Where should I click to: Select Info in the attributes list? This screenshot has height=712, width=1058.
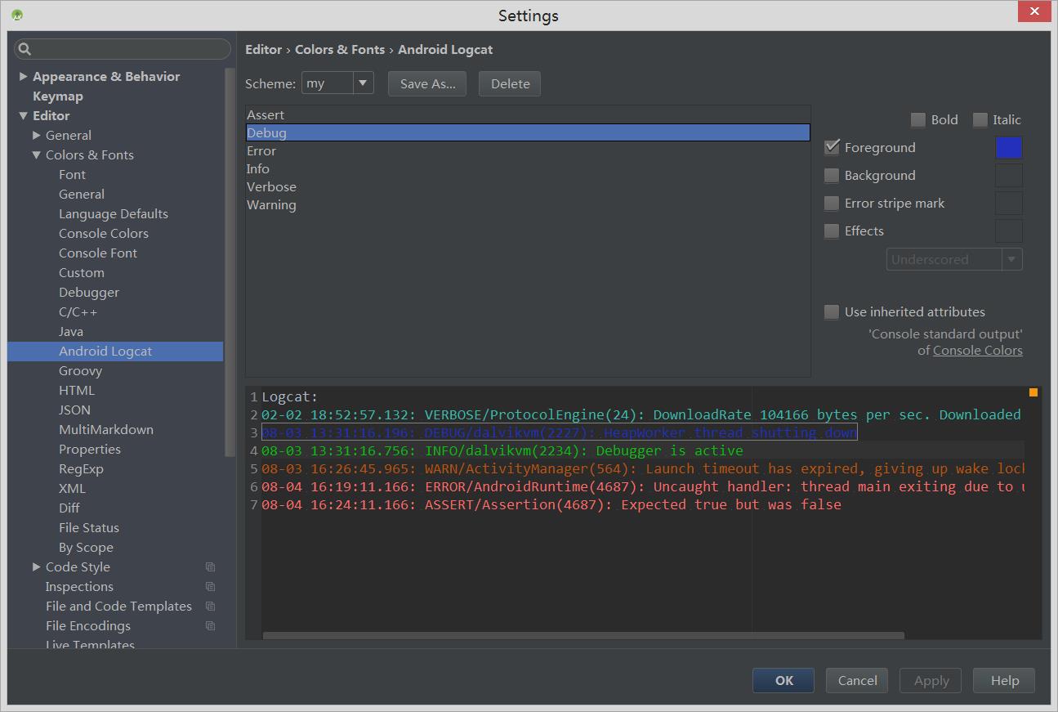pyautogui.click(x=528, y=169)
